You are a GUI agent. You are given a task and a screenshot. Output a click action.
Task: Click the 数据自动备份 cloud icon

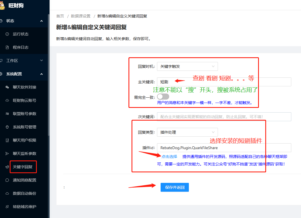[7, 193]
